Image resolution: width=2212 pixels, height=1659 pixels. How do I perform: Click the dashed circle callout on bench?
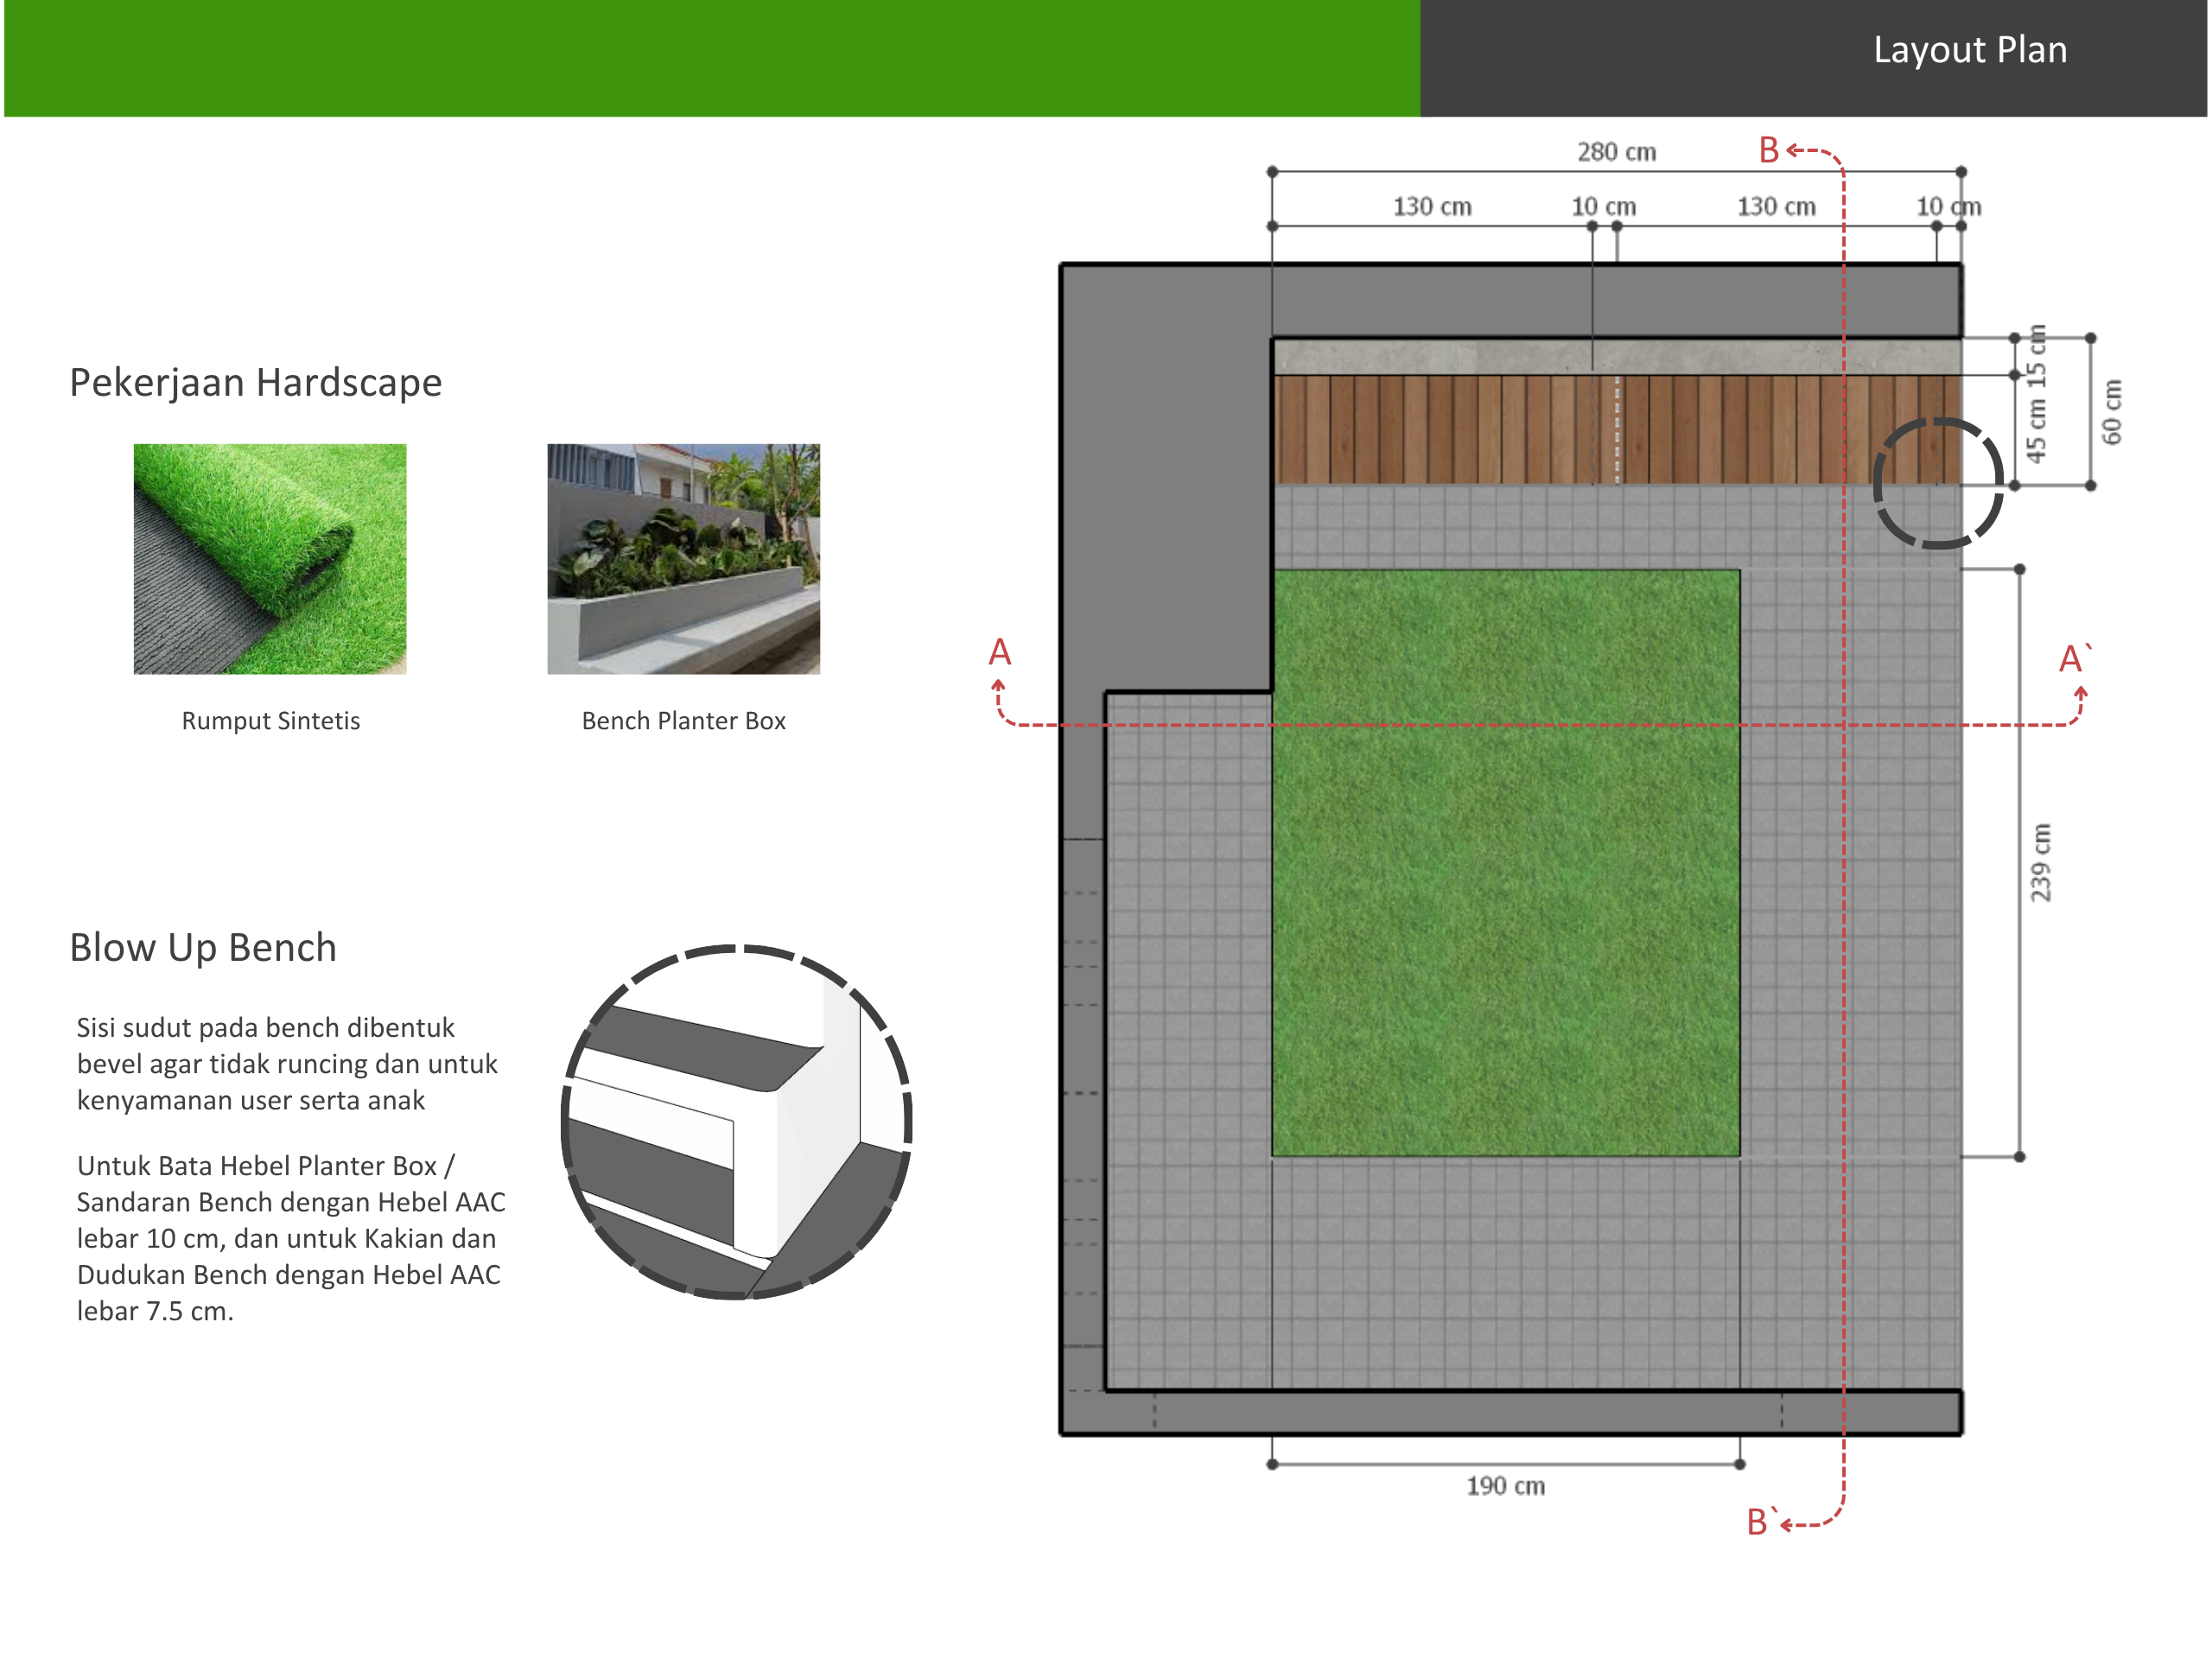[1938, 483]
